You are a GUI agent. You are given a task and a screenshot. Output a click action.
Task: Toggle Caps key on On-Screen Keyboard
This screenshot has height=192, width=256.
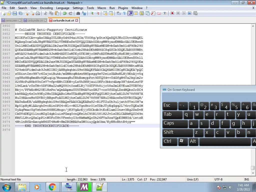(175, 124)
